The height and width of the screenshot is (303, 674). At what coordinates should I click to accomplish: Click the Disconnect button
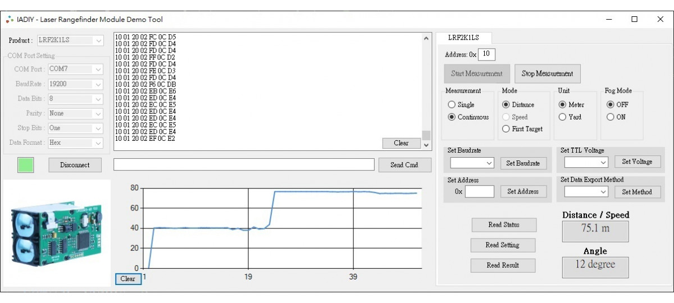tap(75, 165)
